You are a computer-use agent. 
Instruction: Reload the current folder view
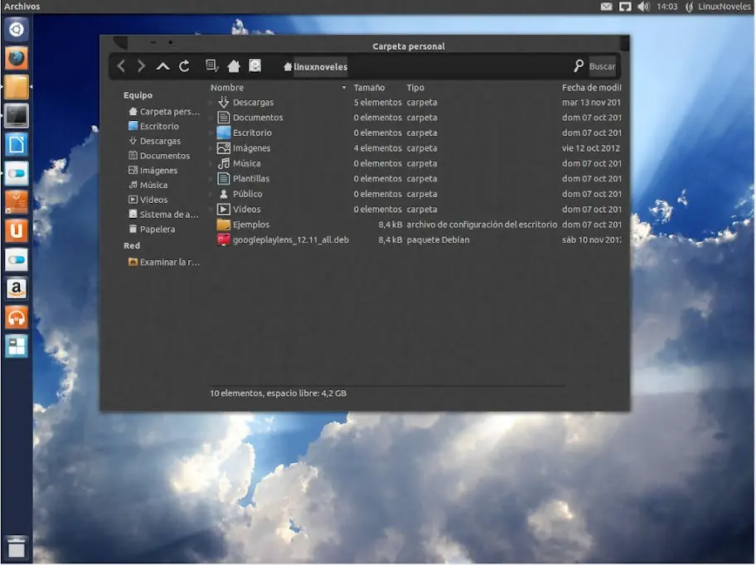pos(184,66)
